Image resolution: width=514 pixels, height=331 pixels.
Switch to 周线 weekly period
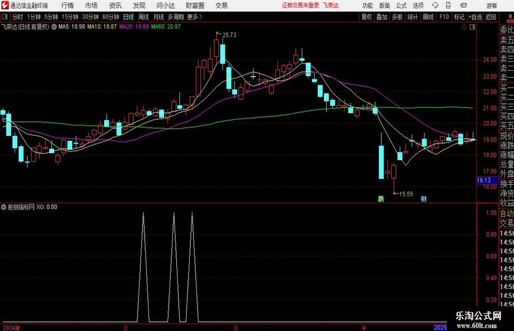(144, 17)
